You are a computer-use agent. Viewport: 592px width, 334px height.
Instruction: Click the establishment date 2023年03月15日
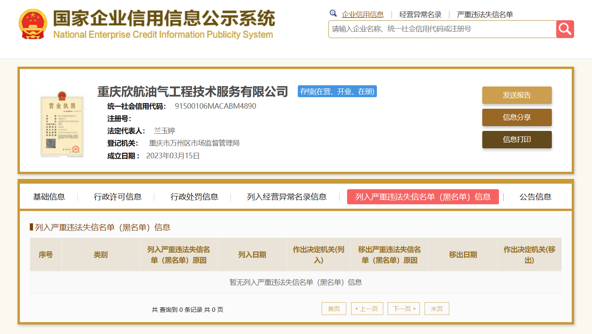[x=173, y=155]
